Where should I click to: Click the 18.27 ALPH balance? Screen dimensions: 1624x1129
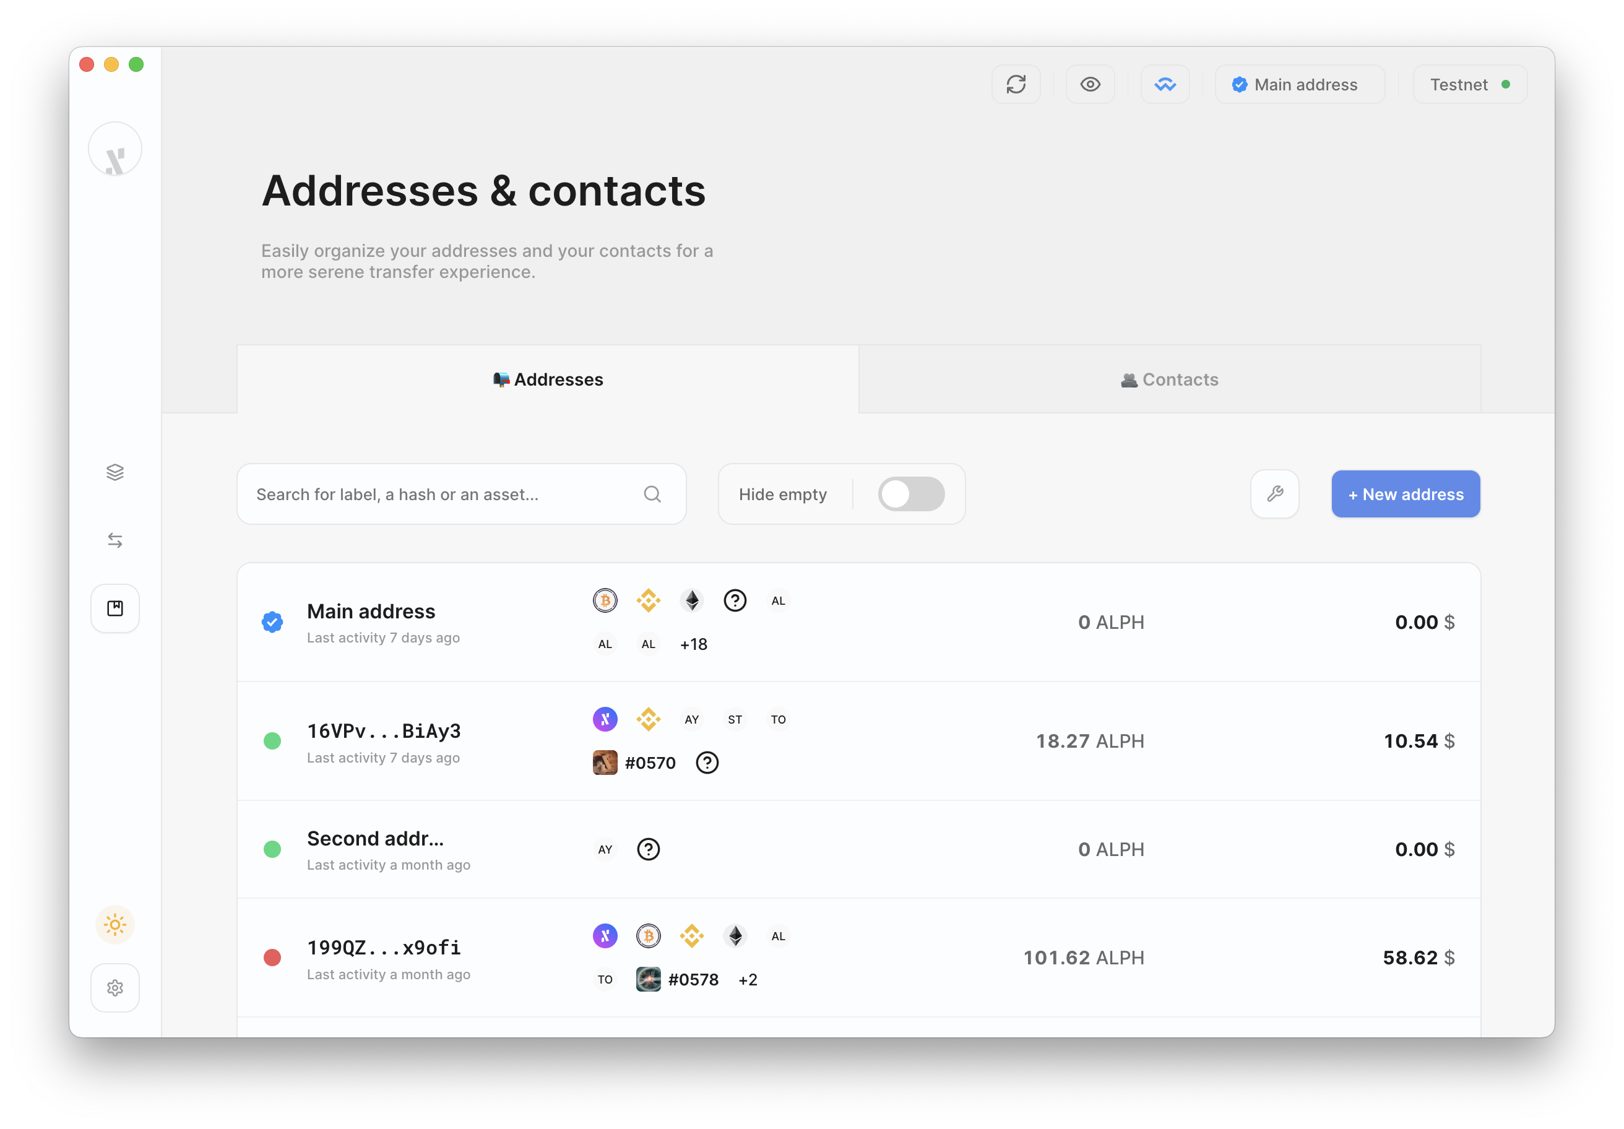pyautogui.click(x=1090, y=742)
